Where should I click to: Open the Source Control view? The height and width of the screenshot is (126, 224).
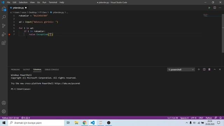[x=4, y=26]
